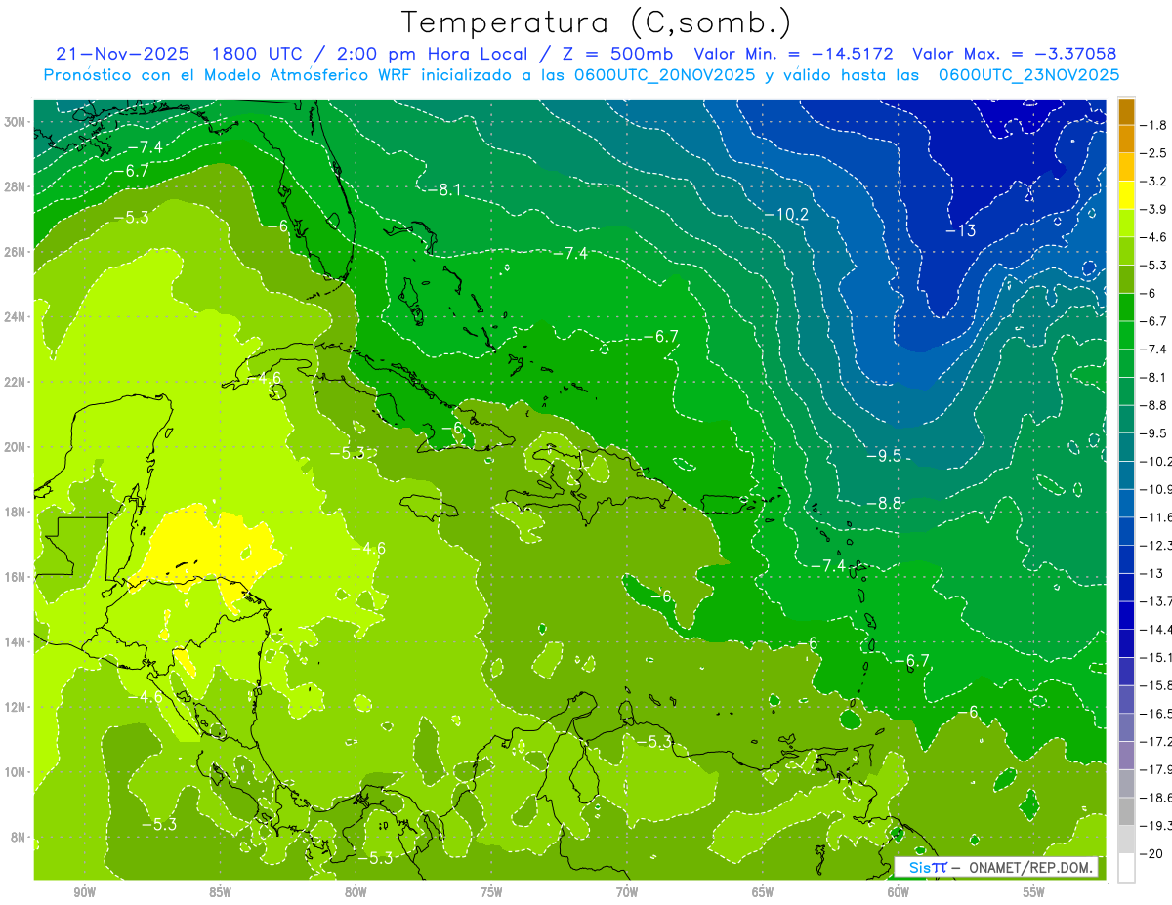Click the "-20" value on the color legend
1172x905 pixels.
[1153, 854]
